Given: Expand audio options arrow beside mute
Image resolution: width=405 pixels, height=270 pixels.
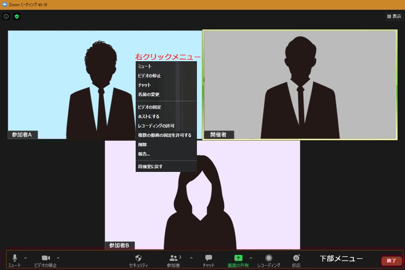Looking at the screenshot, I should pyautogui.click(x=26, y=258).
